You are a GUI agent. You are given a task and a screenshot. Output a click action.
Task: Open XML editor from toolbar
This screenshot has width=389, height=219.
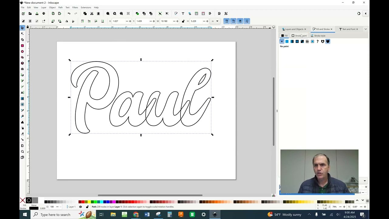pos(197,13)
